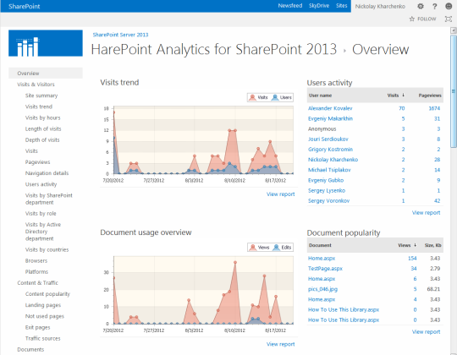The width and height of the screenshot is (457, 355).
Task: Open user Sergey Voronkov
Action: point(328,201)
